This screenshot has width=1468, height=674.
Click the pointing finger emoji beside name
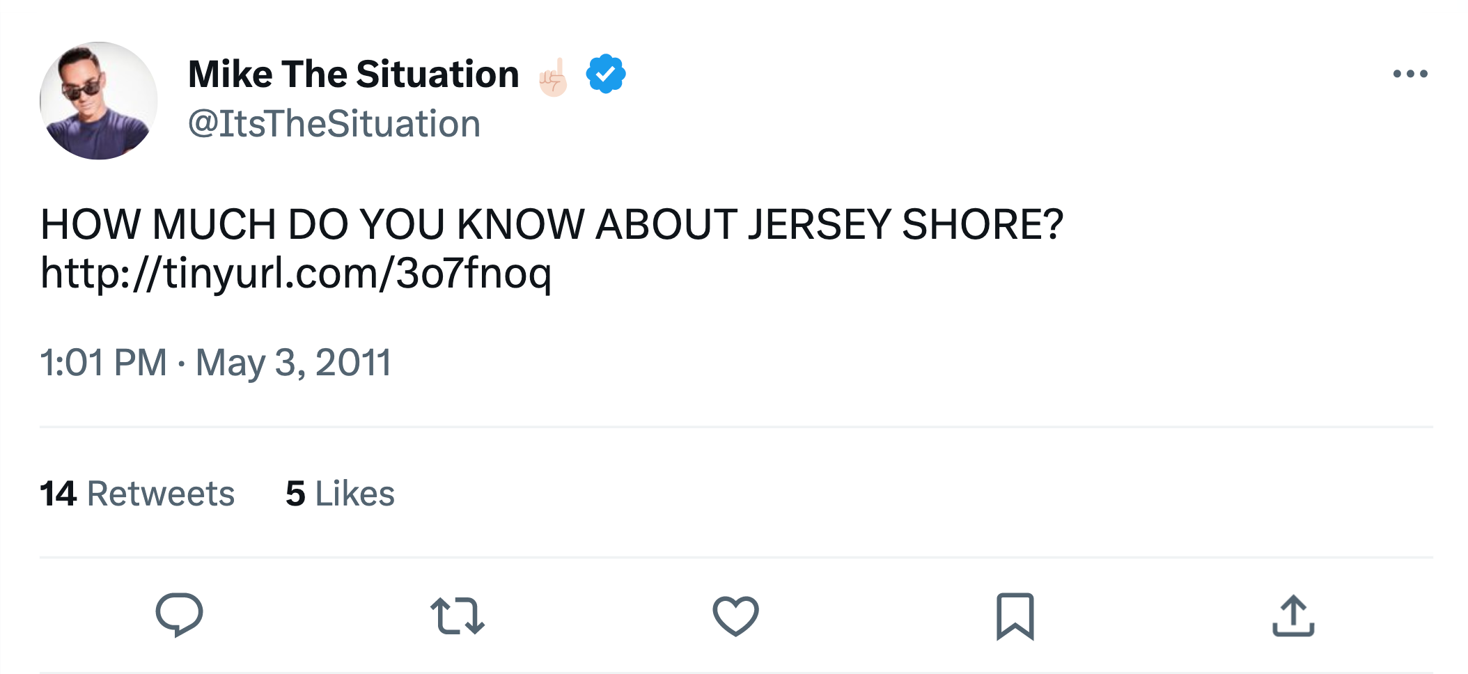coord(554,77)
